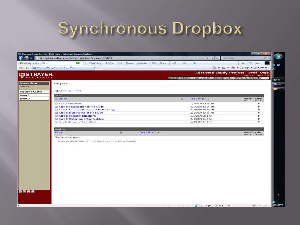The image size is (300, 225).
Task: Click the Print icon in command bar
Action: (233, 68)
